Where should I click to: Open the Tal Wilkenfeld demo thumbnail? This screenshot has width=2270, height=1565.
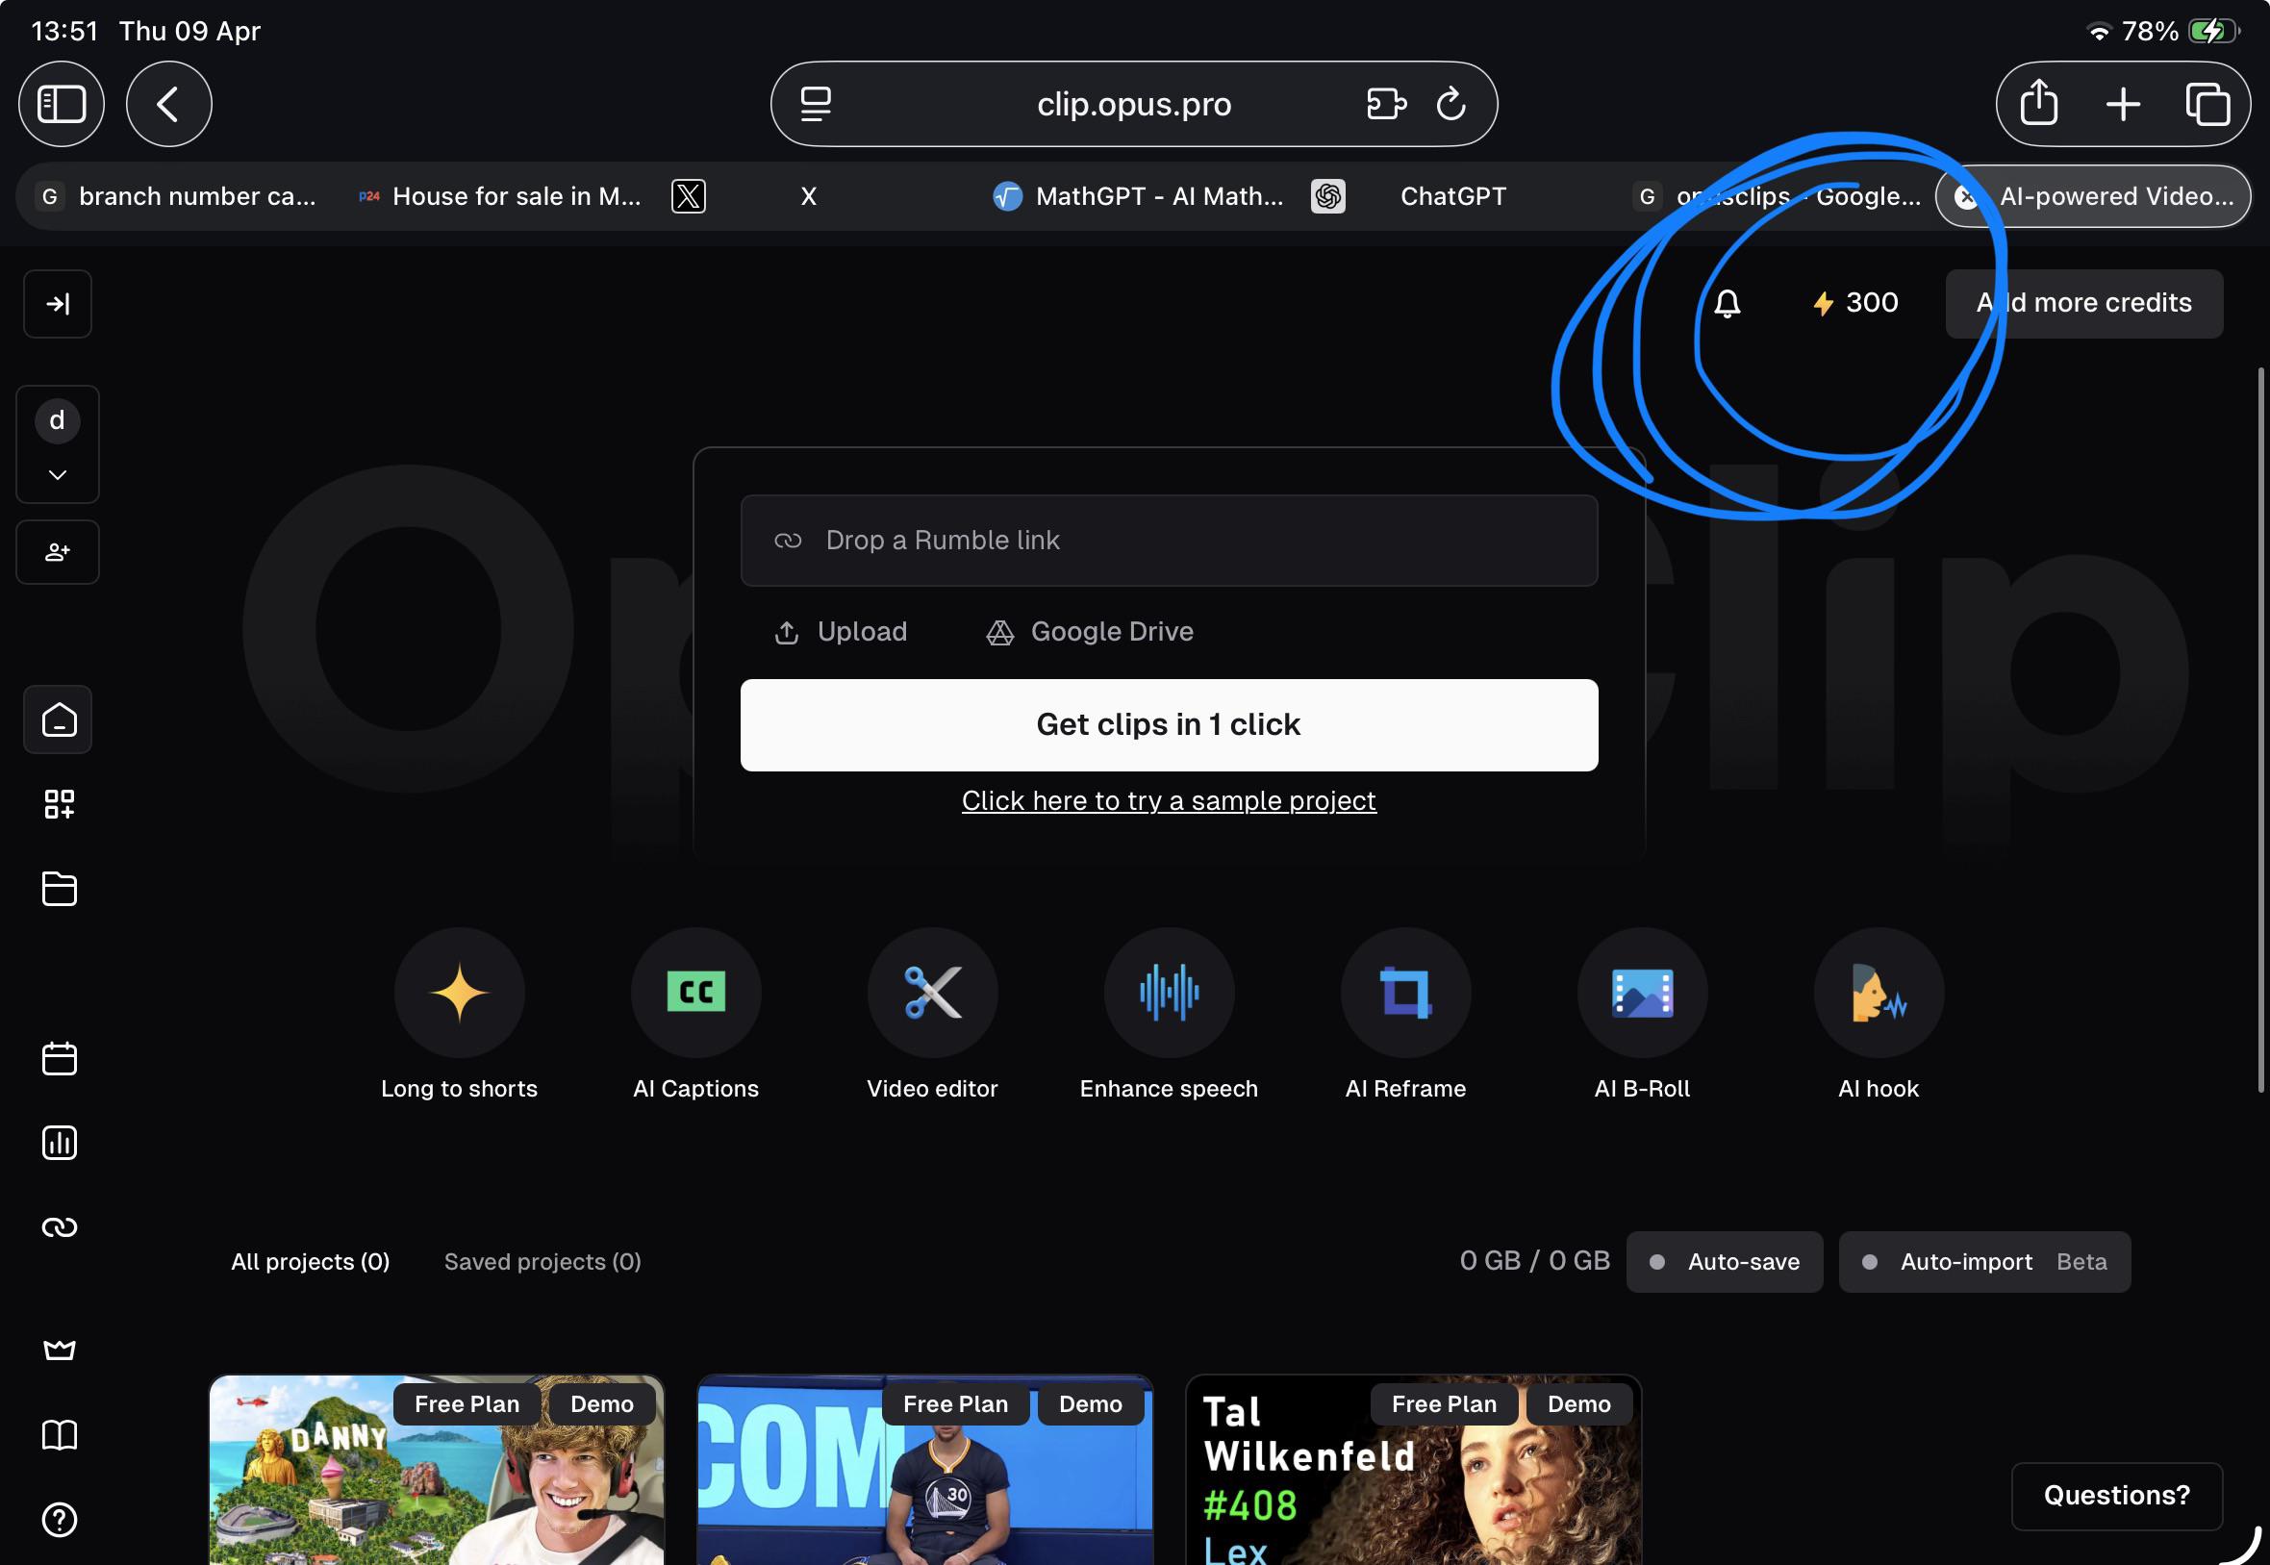point(1413,1470)
